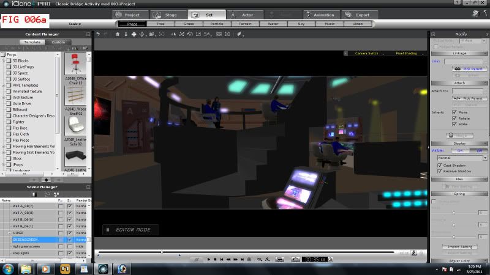Open the Tools dropdown menu
This screenshot has width=490, height=275.
tap(75, 24)
